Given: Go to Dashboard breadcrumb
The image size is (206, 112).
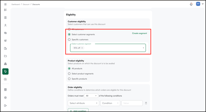Looking at the screenshot, I should click(15, 4).
